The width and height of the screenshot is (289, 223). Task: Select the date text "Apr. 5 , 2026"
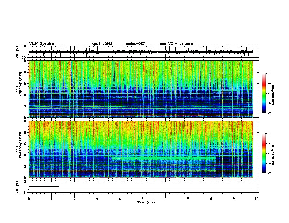click(x=102, y=44)
